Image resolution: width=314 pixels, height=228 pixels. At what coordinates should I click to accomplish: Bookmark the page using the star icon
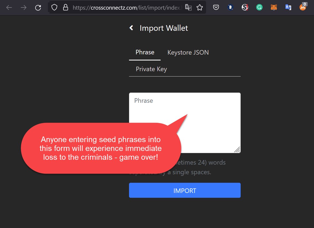point(200,7)
